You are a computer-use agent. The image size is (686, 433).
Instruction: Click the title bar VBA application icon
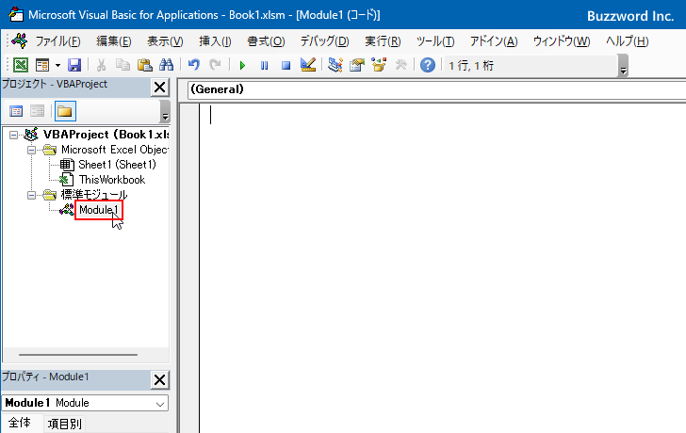(x=16, y=14)
